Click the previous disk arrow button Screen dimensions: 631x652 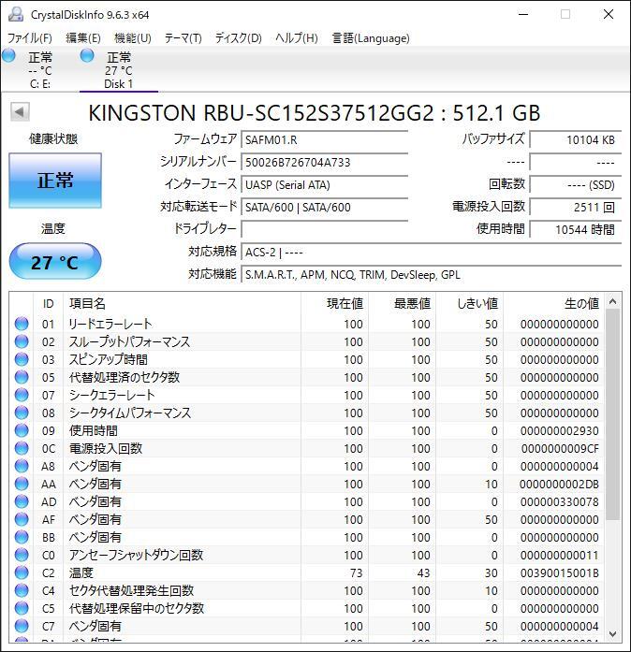click(19, 112)
